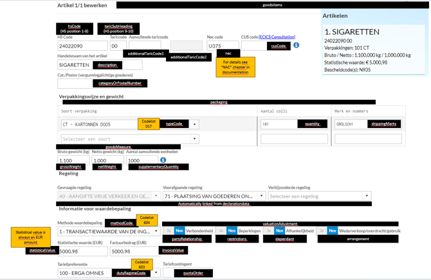Click the Handelsnaam van het artikel field
Screen dimensions: 431x280
coord(100,65)
